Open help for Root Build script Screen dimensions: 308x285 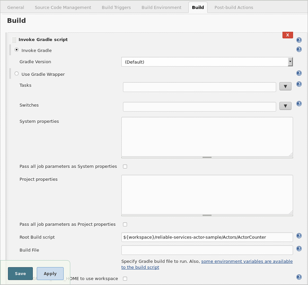point(299,236)
